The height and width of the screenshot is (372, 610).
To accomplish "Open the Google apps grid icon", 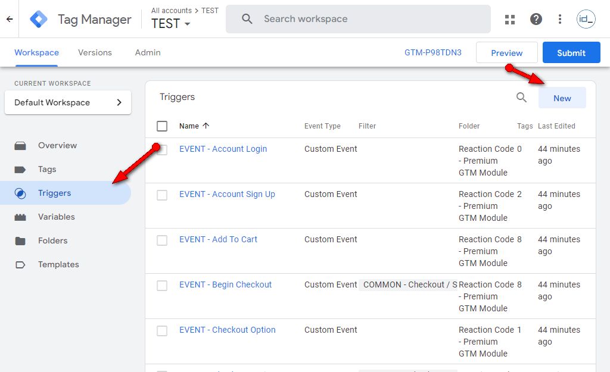I will [x=510, y=19].
